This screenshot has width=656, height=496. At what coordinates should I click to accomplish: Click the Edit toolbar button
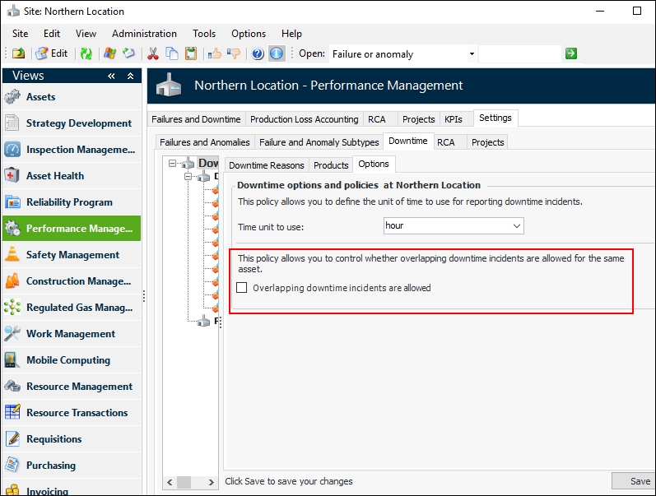(51, 53)
